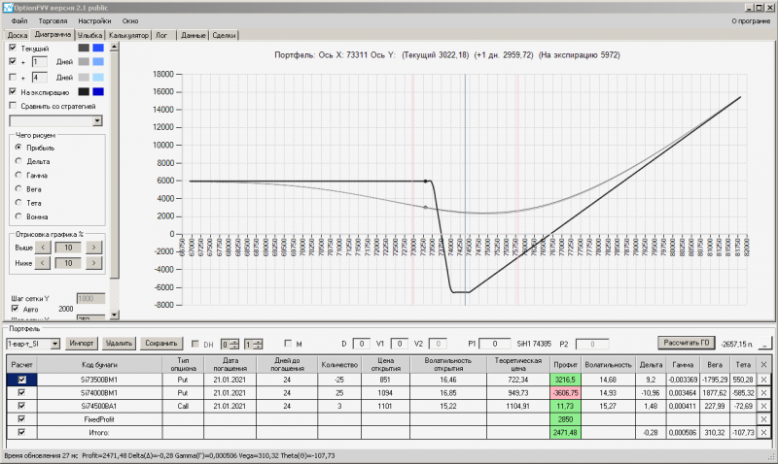Select Тета radio button
The width and height of the screenshot is (778, 464).
18,203
